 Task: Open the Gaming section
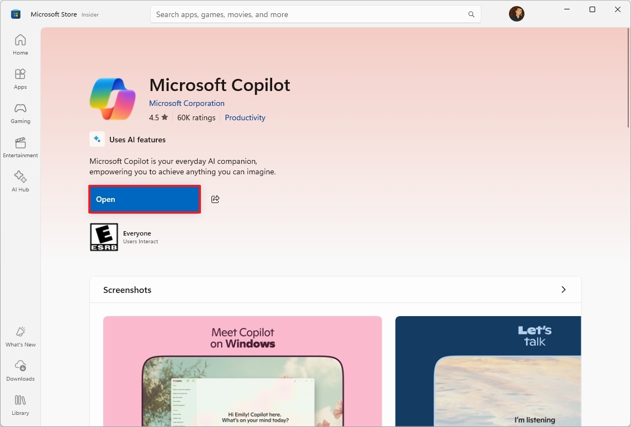click(20, 112)
